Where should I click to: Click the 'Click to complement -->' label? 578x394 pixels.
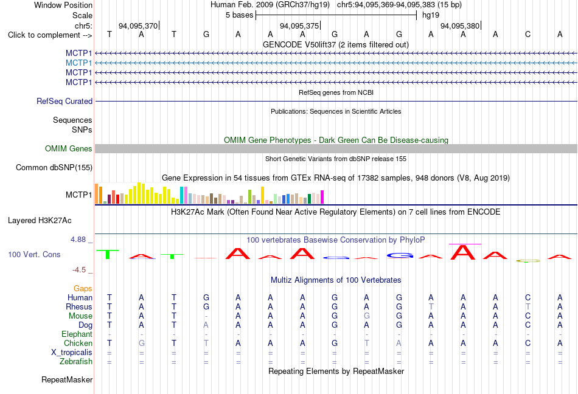tap(50, 35)
